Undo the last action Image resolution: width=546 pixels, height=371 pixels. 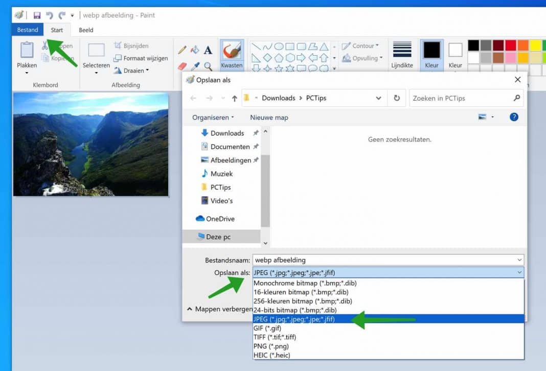pyautogui.click(x=49, y=15)
